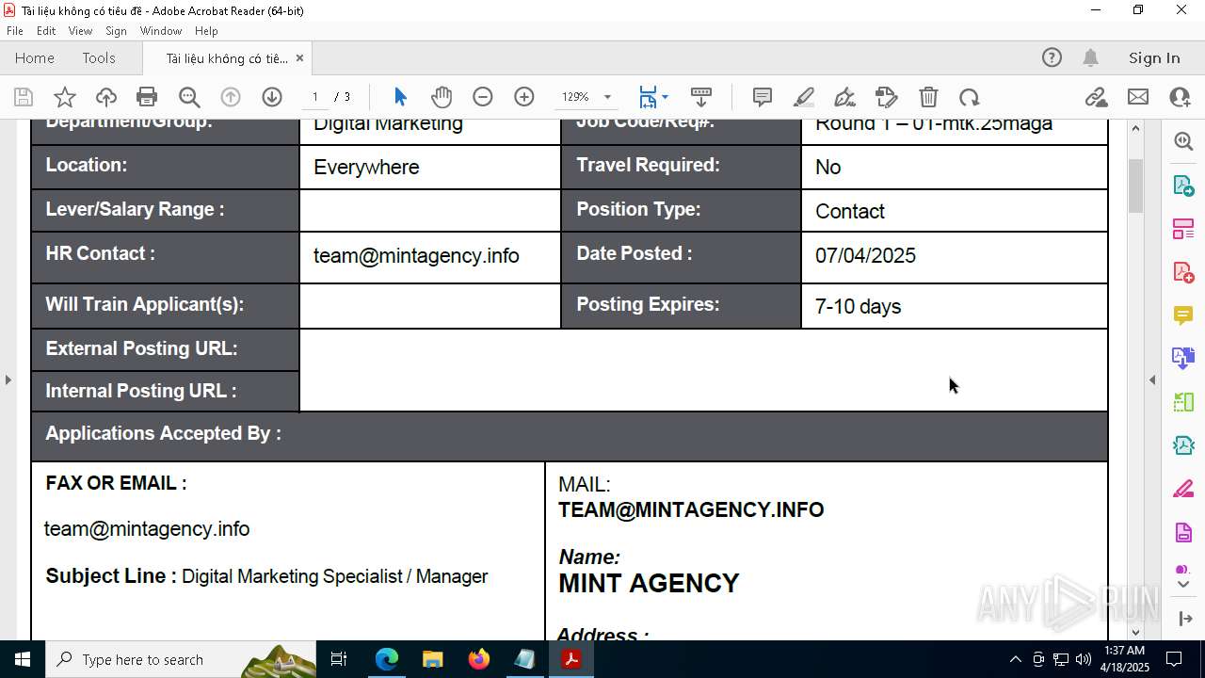Bookmark this file with the star icon
1205x678 pixels.
(x=65, y=97)
